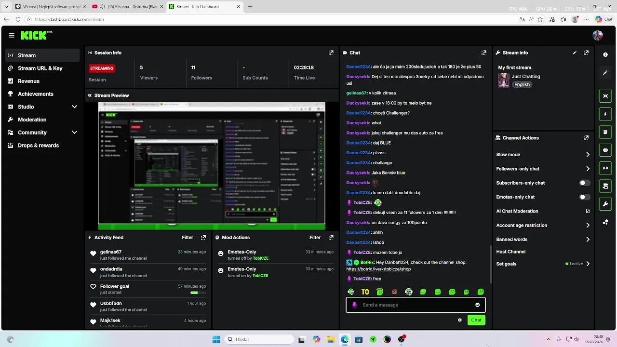Select Stream in the sidebar
The image size is (617, 347).
(x=42, y=55)
